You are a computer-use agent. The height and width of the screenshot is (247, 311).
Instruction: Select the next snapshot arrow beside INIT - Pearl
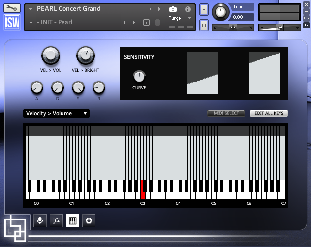(134, 23)
